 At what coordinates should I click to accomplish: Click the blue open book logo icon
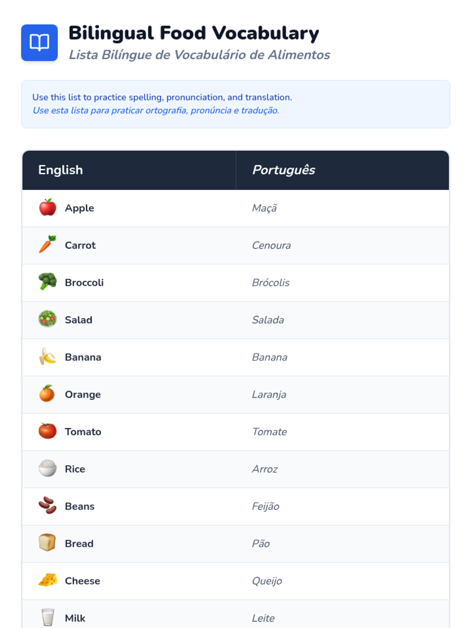coord(39,42)
